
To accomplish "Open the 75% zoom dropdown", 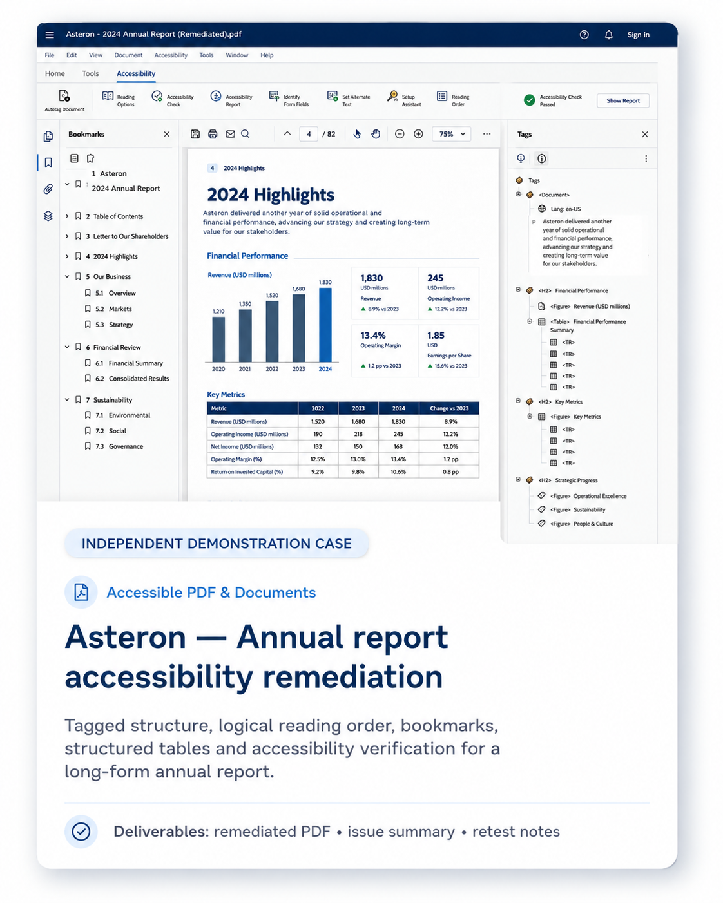I will click(451, 134).
